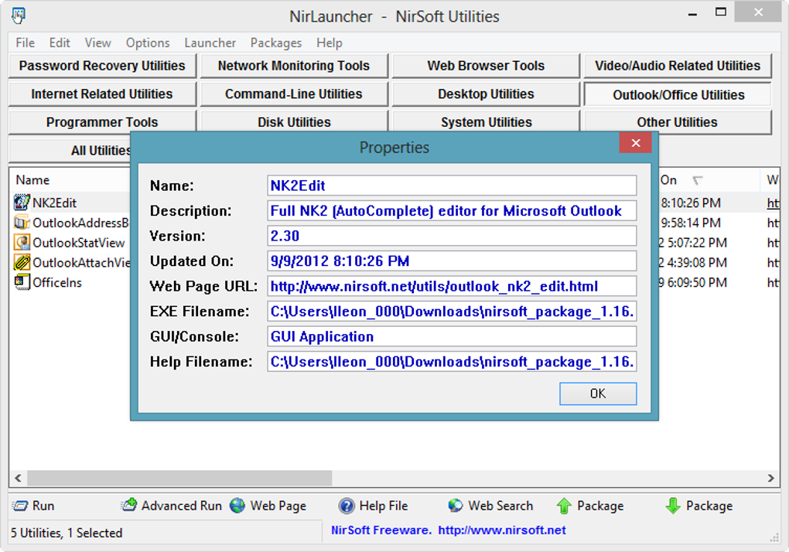
Task: Click the OutlookAttachView paperclip icon
Action: [x=22, y=262]
